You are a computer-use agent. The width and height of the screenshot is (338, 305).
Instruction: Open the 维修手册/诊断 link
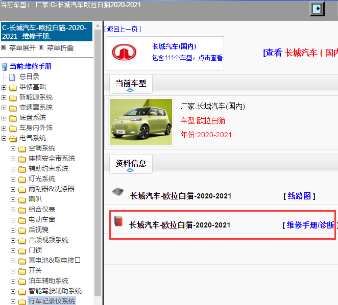310,225
